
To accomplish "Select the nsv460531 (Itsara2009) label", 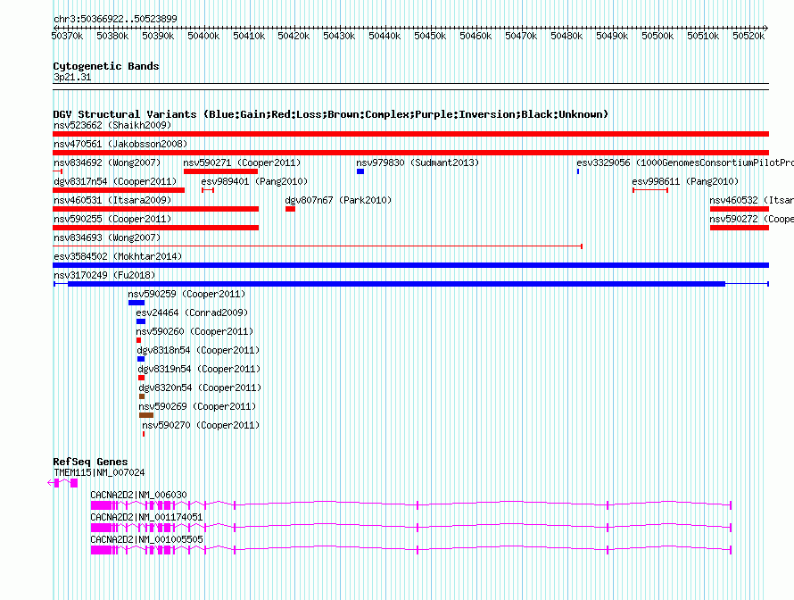I will pyautogui.click(x=112, y=200).
